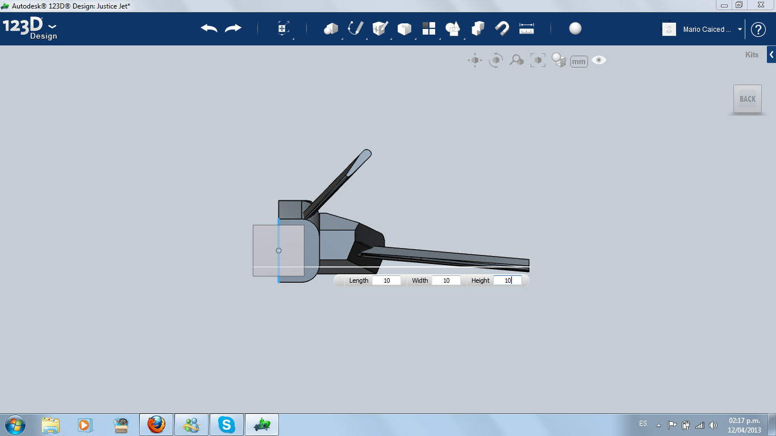776x436 pixels.
Task: Open the Combine tool
Action: coord(478,28)
